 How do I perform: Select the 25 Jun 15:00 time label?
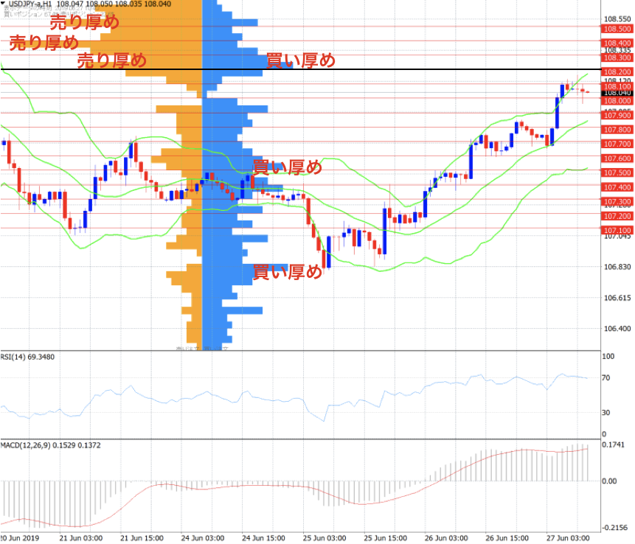(385, 538)
